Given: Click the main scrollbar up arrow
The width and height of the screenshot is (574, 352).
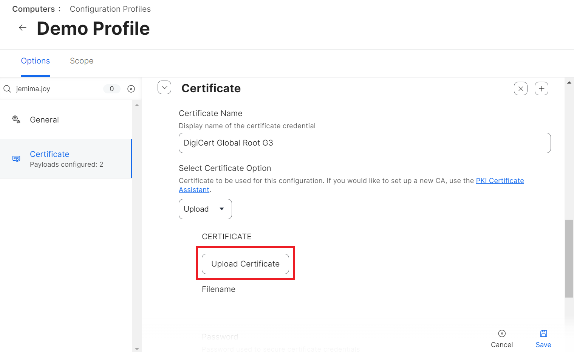Looking at the screenshot, I should (569, 82).
